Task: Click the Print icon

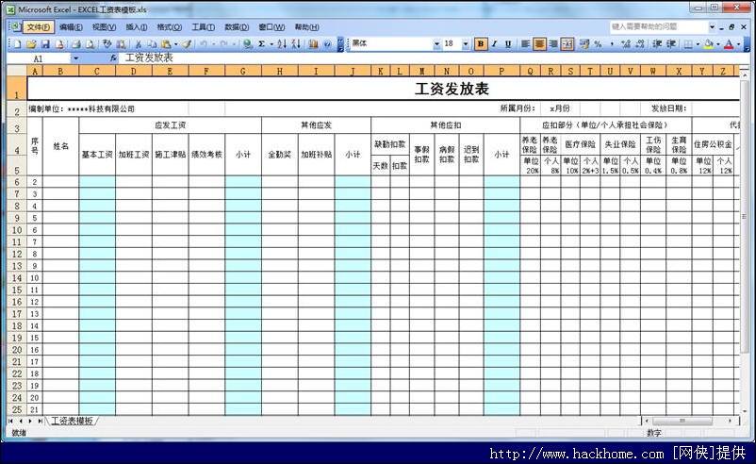Action: click(75, 44)
